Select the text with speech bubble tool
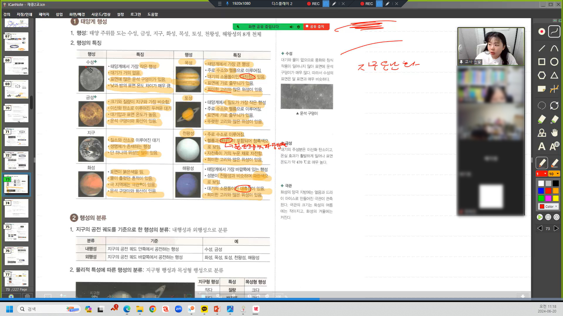563x316 pixels. coord(554,146)
